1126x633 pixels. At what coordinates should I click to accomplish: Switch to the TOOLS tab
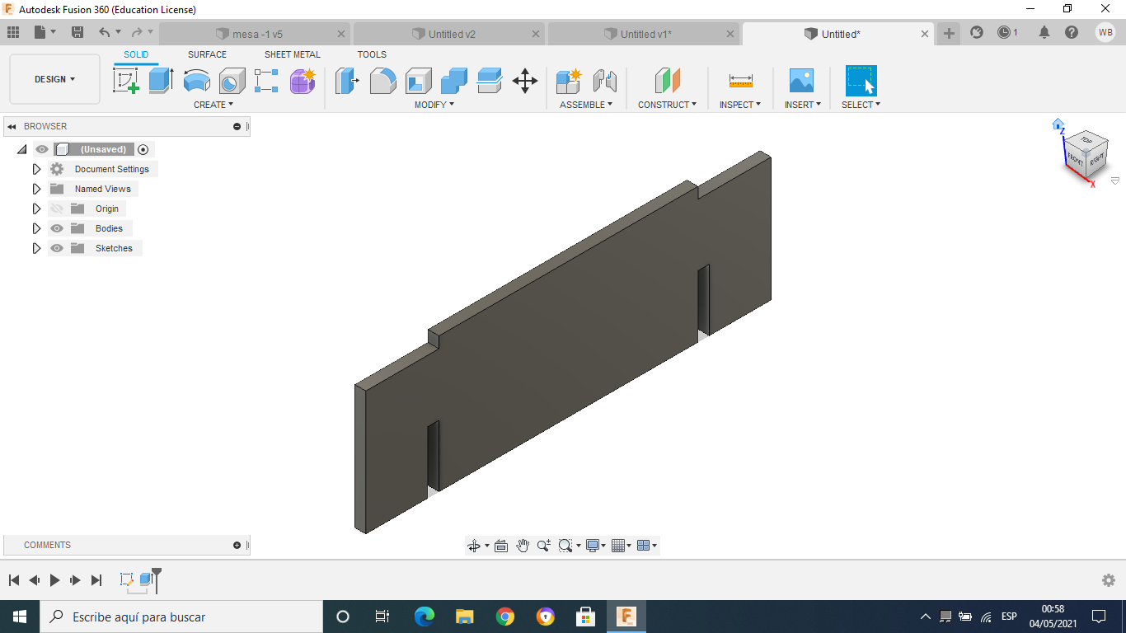tap(372, 54)
